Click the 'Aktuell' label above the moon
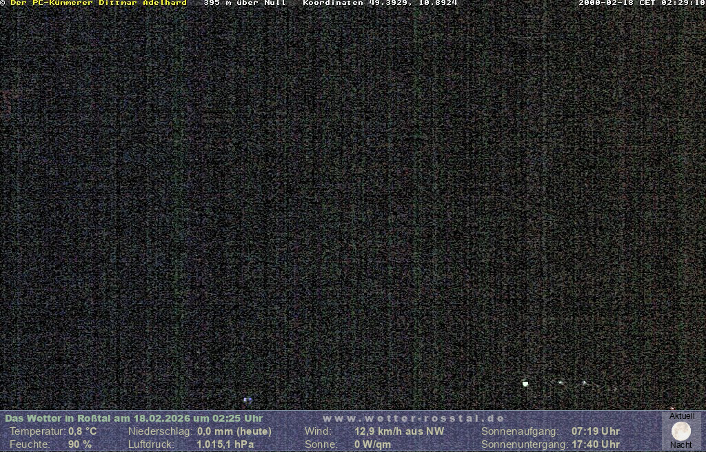This screenshot has width=706, height=452. 682,416
